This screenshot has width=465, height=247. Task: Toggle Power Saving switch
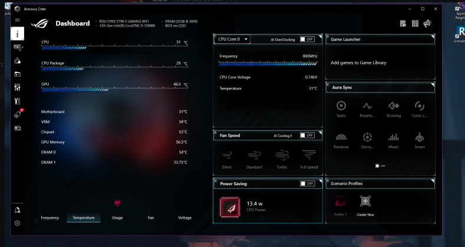(307, 183)
